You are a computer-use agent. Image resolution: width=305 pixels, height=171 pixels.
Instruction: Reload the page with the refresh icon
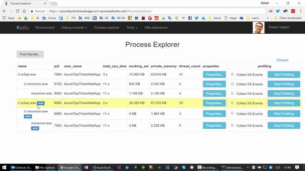click(x=18, y=11)
